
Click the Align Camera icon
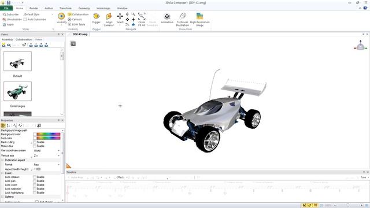[109, 16]
